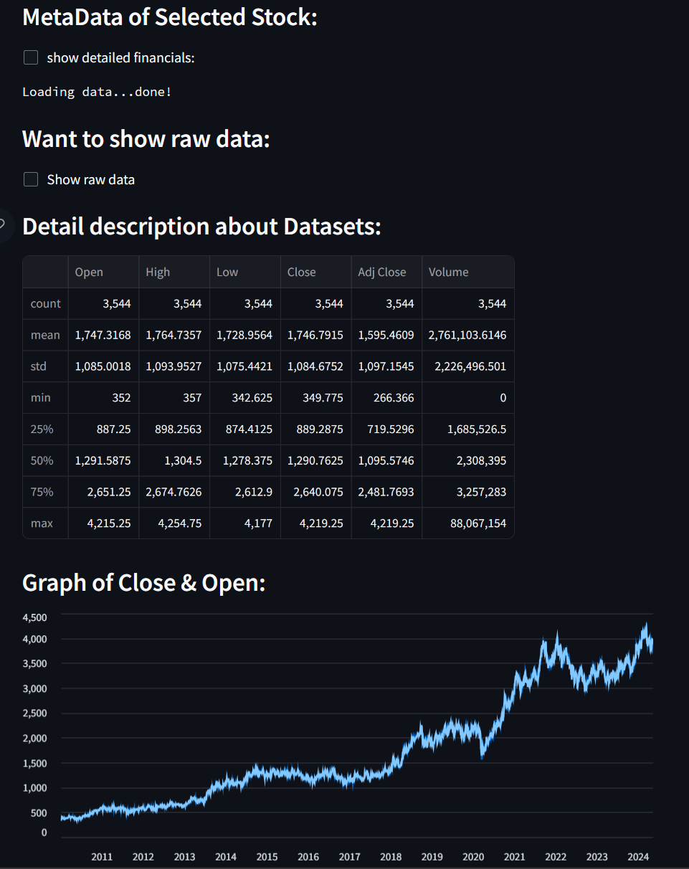Enable the show detailed financials checkbox
The image size is (689, 869).
point(31,57)
